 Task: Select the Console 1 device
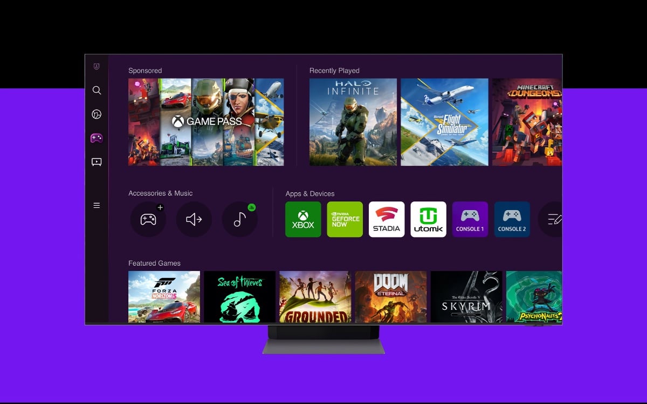tap(470, 219)
